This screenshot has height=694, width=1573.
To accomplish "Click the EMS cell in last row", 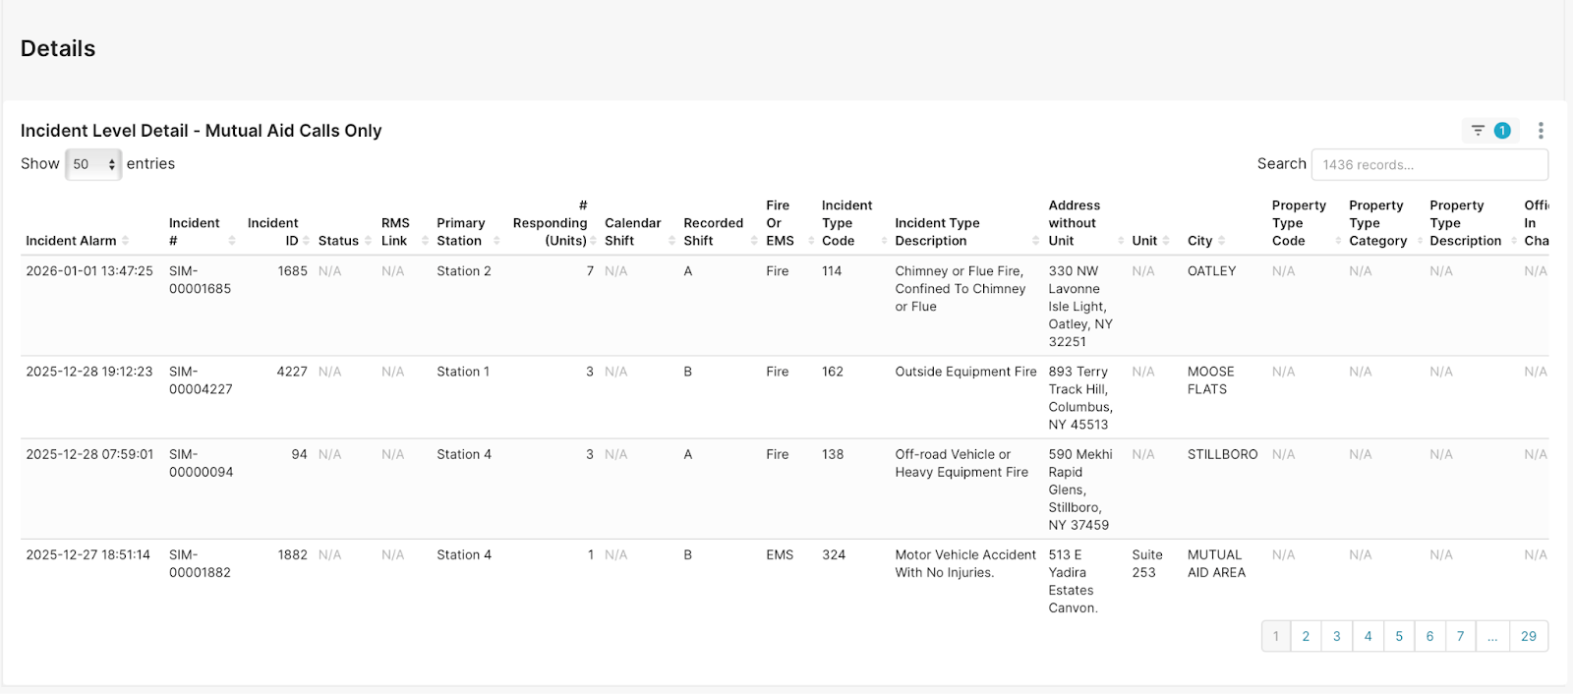I will [x=780, y=554].
